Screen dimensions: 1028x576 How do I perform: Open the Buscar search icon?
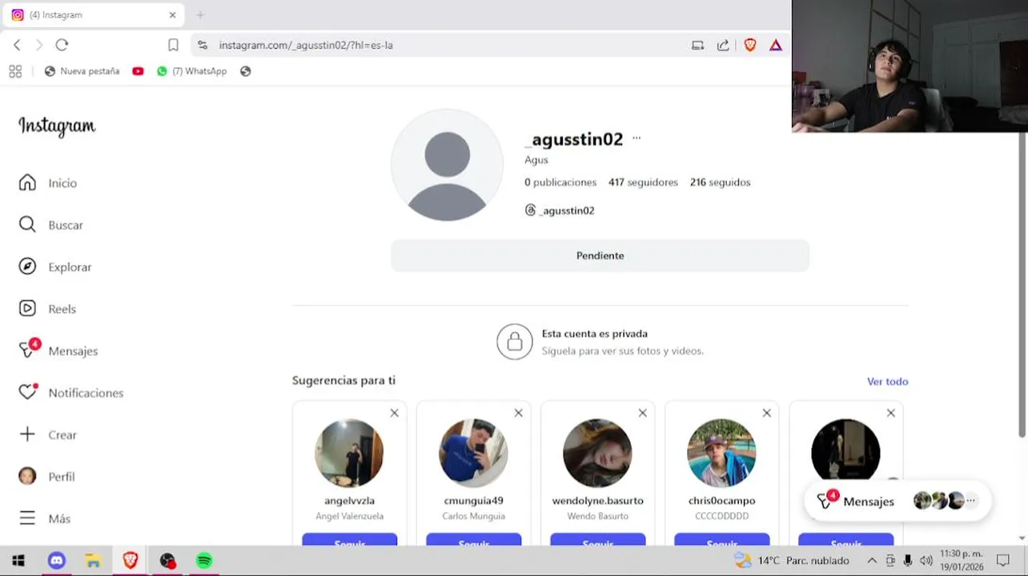(x=27, y=225)
